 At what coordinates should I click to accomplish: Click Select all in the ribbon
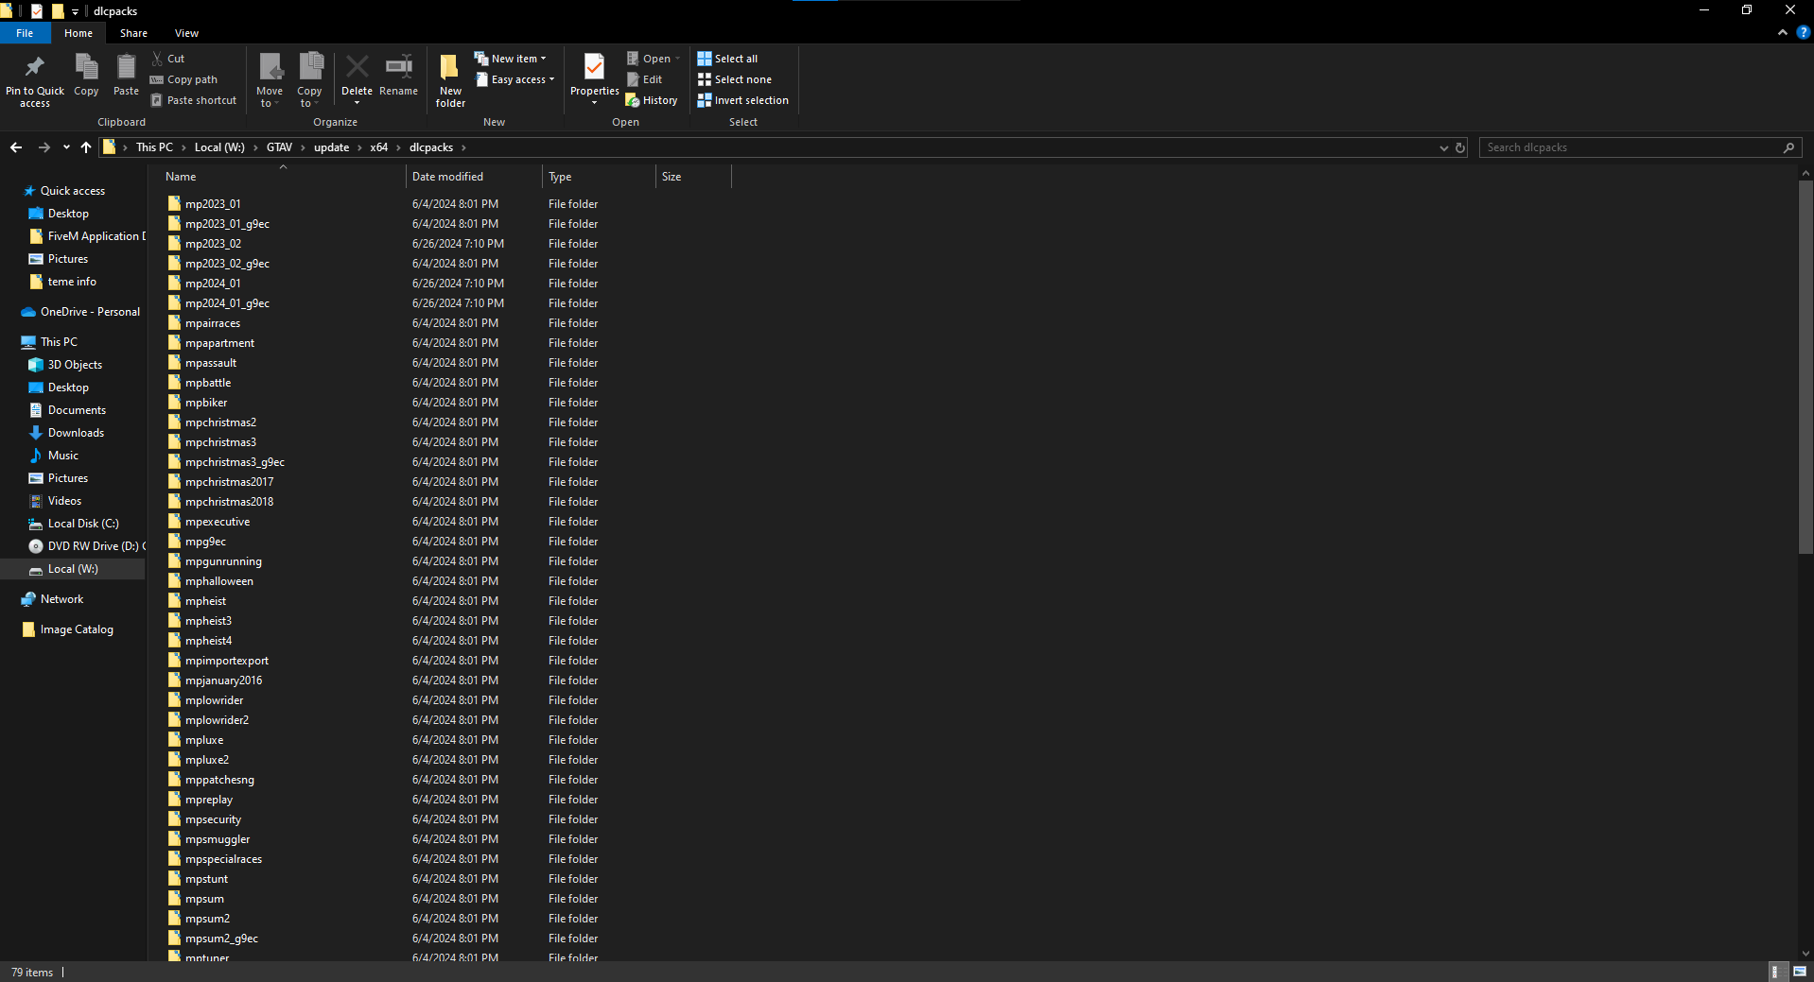pos(727,59)
